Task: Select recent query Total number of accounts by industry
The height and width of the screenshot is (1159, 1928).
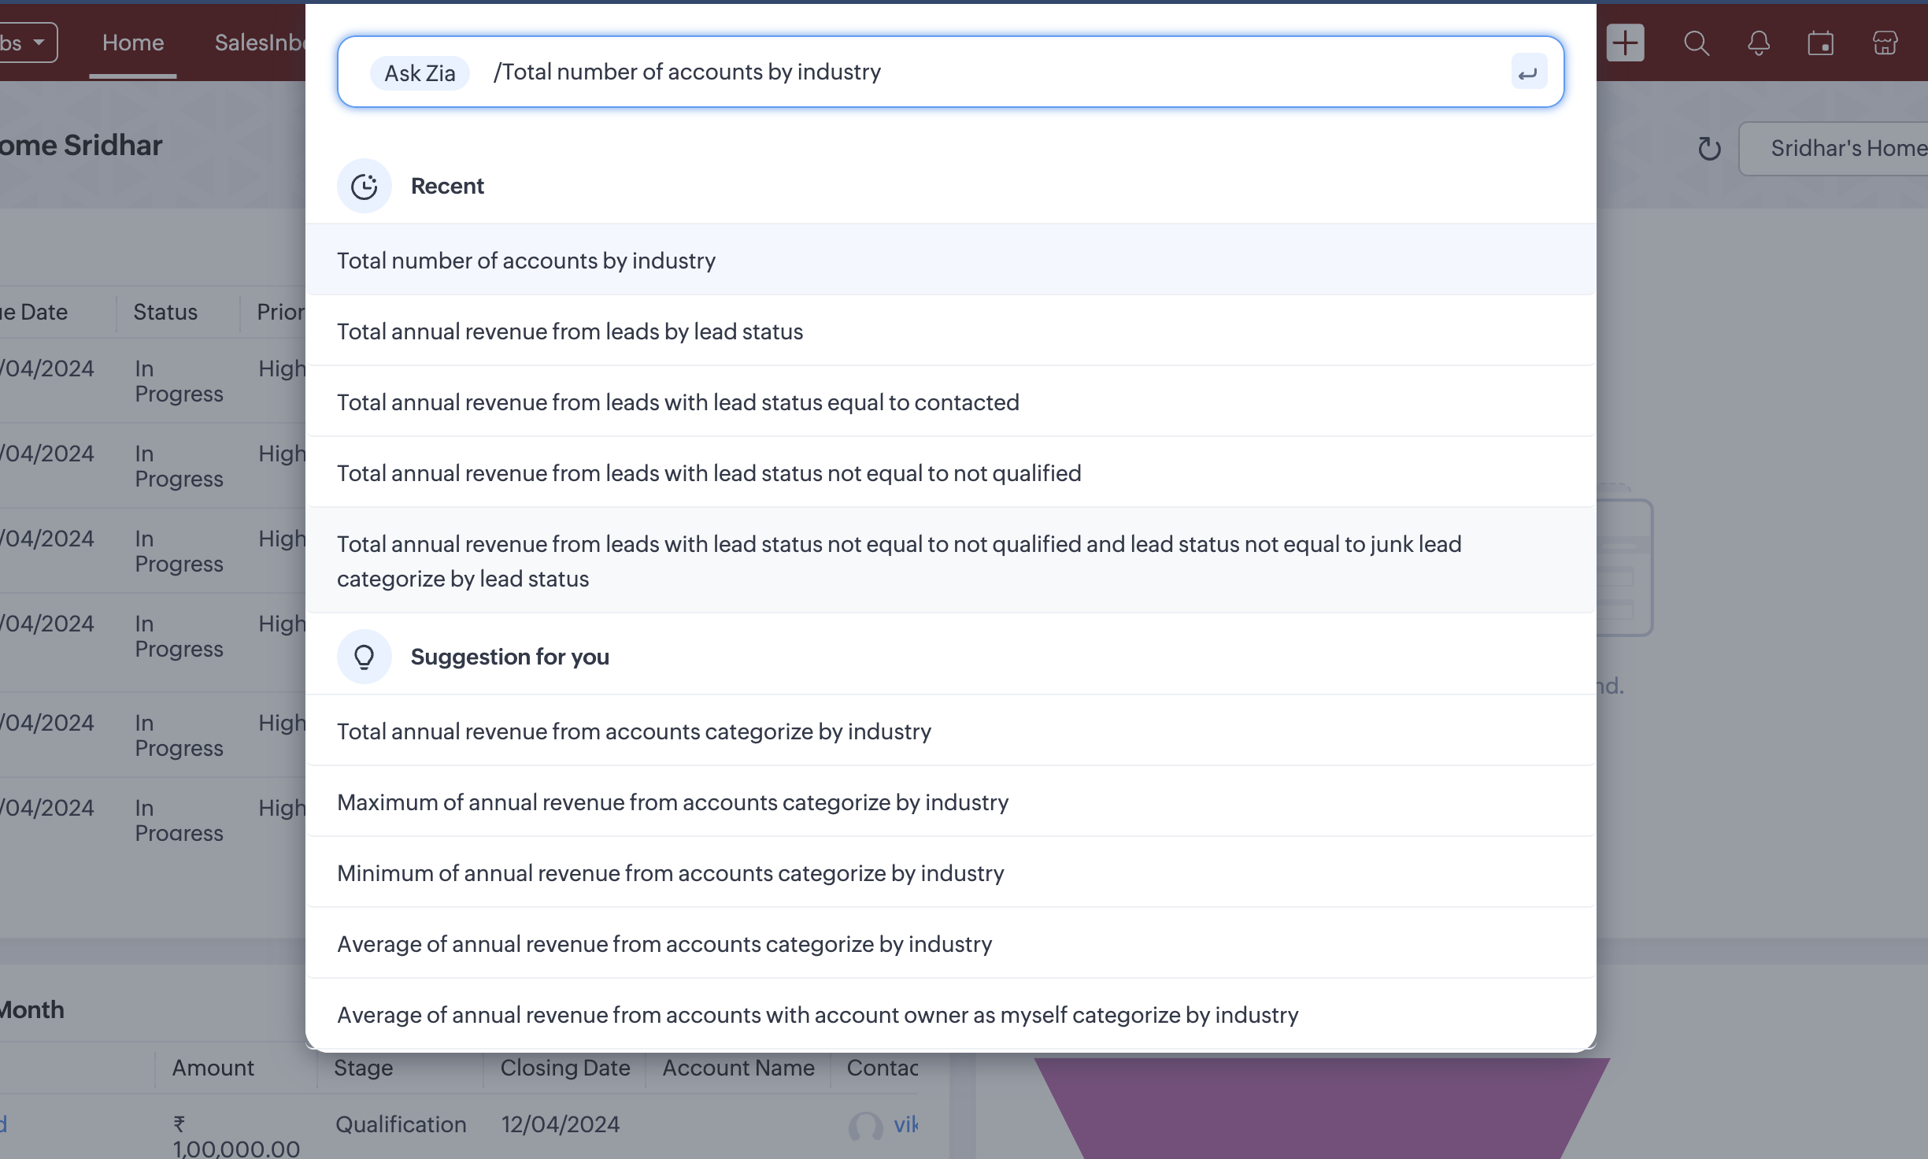Action: [526, 261]
